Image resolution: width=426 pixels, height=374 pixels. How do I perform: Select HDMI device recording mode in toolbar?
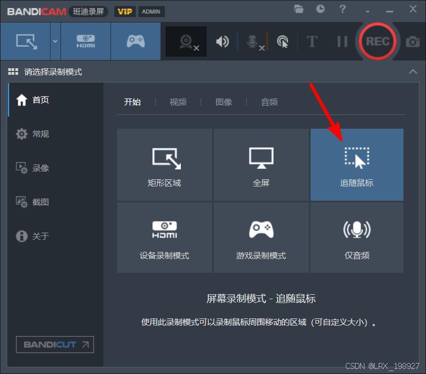tap(86, 41)
